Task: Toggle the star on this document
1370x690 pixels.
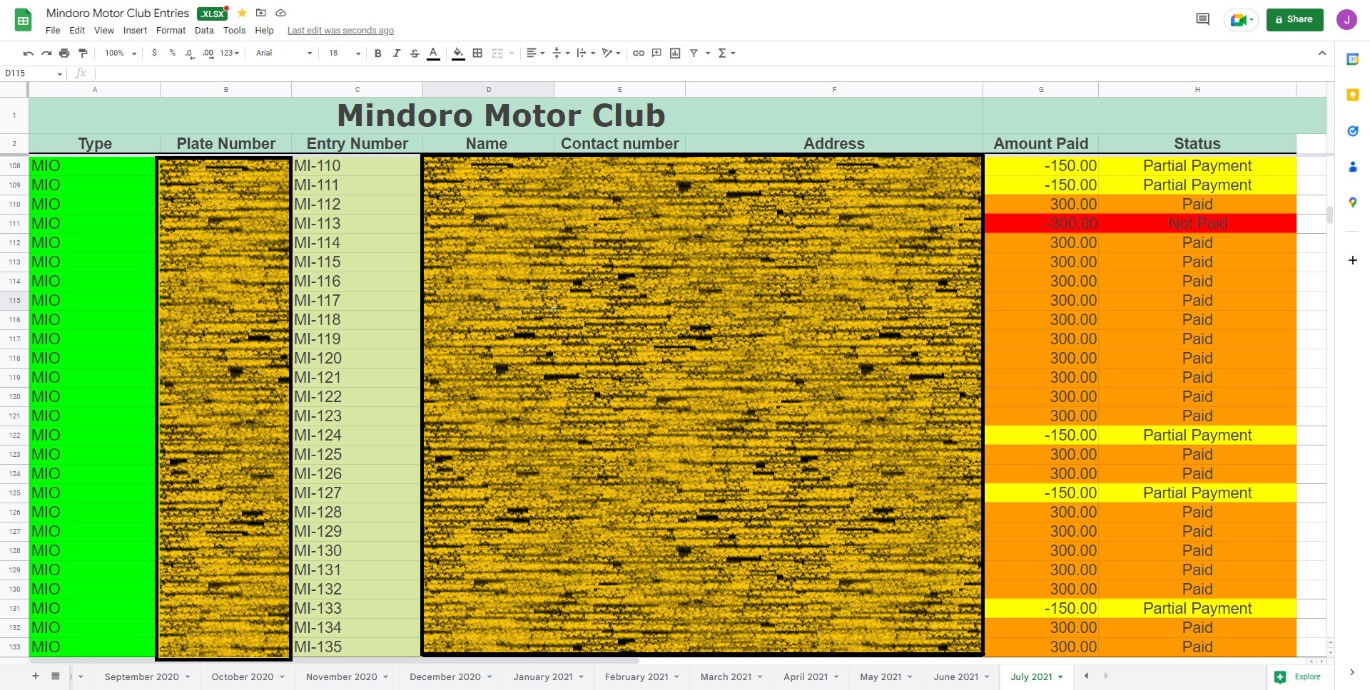Action: 242,13
